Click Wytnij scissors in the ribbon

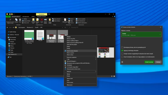tap(25, 19)
